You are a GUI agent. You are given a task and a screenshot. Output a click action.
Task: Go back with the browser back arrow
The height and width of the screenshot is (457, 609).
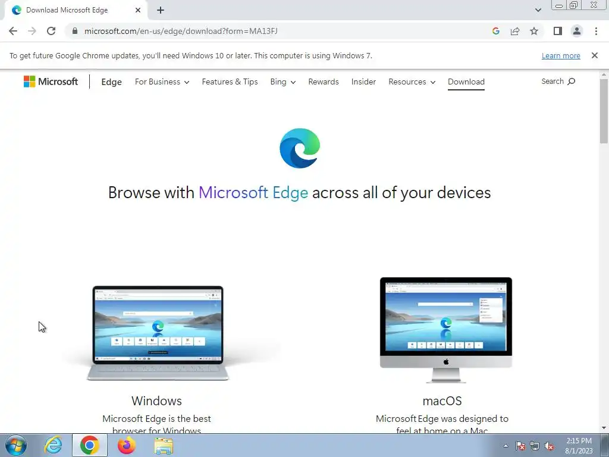pos(13,31)
